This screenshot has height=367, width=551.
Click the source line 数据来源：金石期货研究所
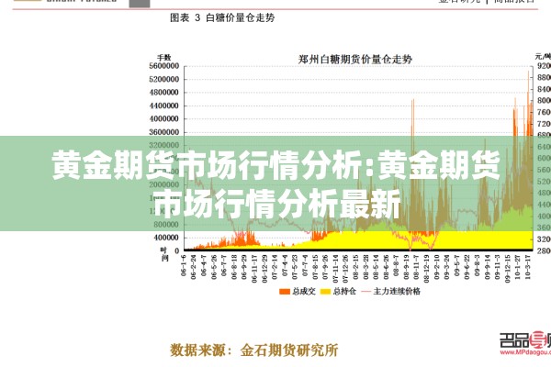pos(254,350)
